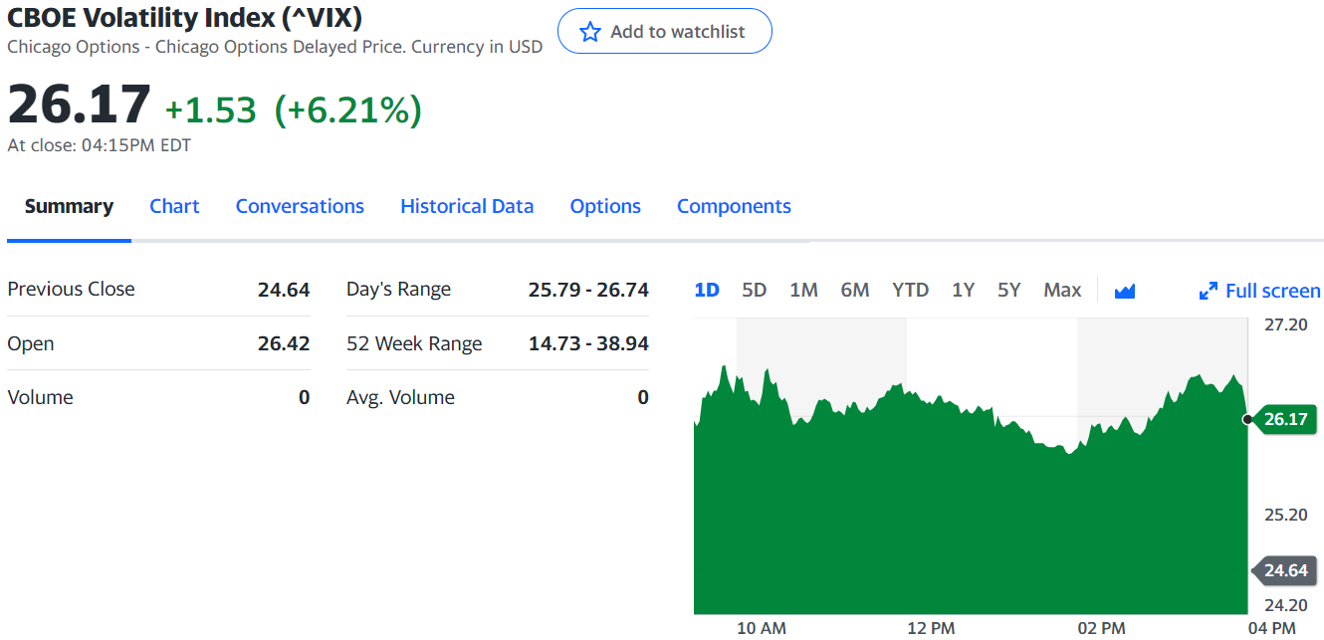Screen dimensions: 1324x640
Task: Click the 24.64 previous close table value
Action: [284, 290]
